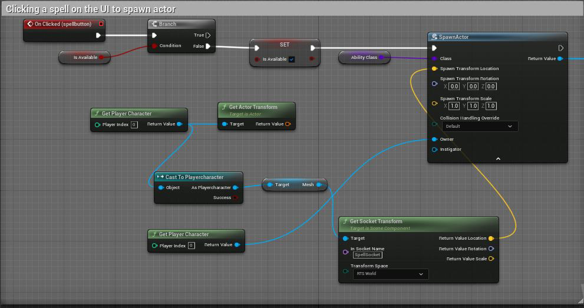Click the On Clicked node's output exec pin
This screenshot has height=308, width=584.
click(x=98, y=35)
